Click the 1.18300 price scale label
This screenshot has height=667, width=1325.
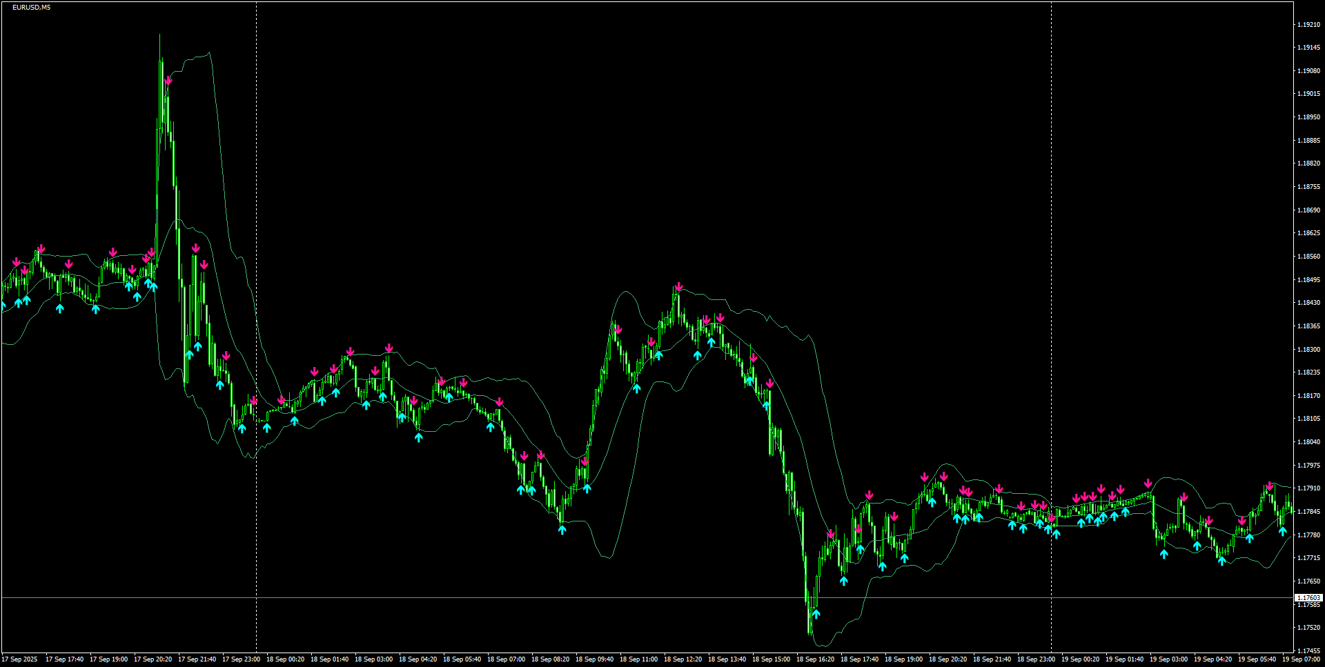1308,350
